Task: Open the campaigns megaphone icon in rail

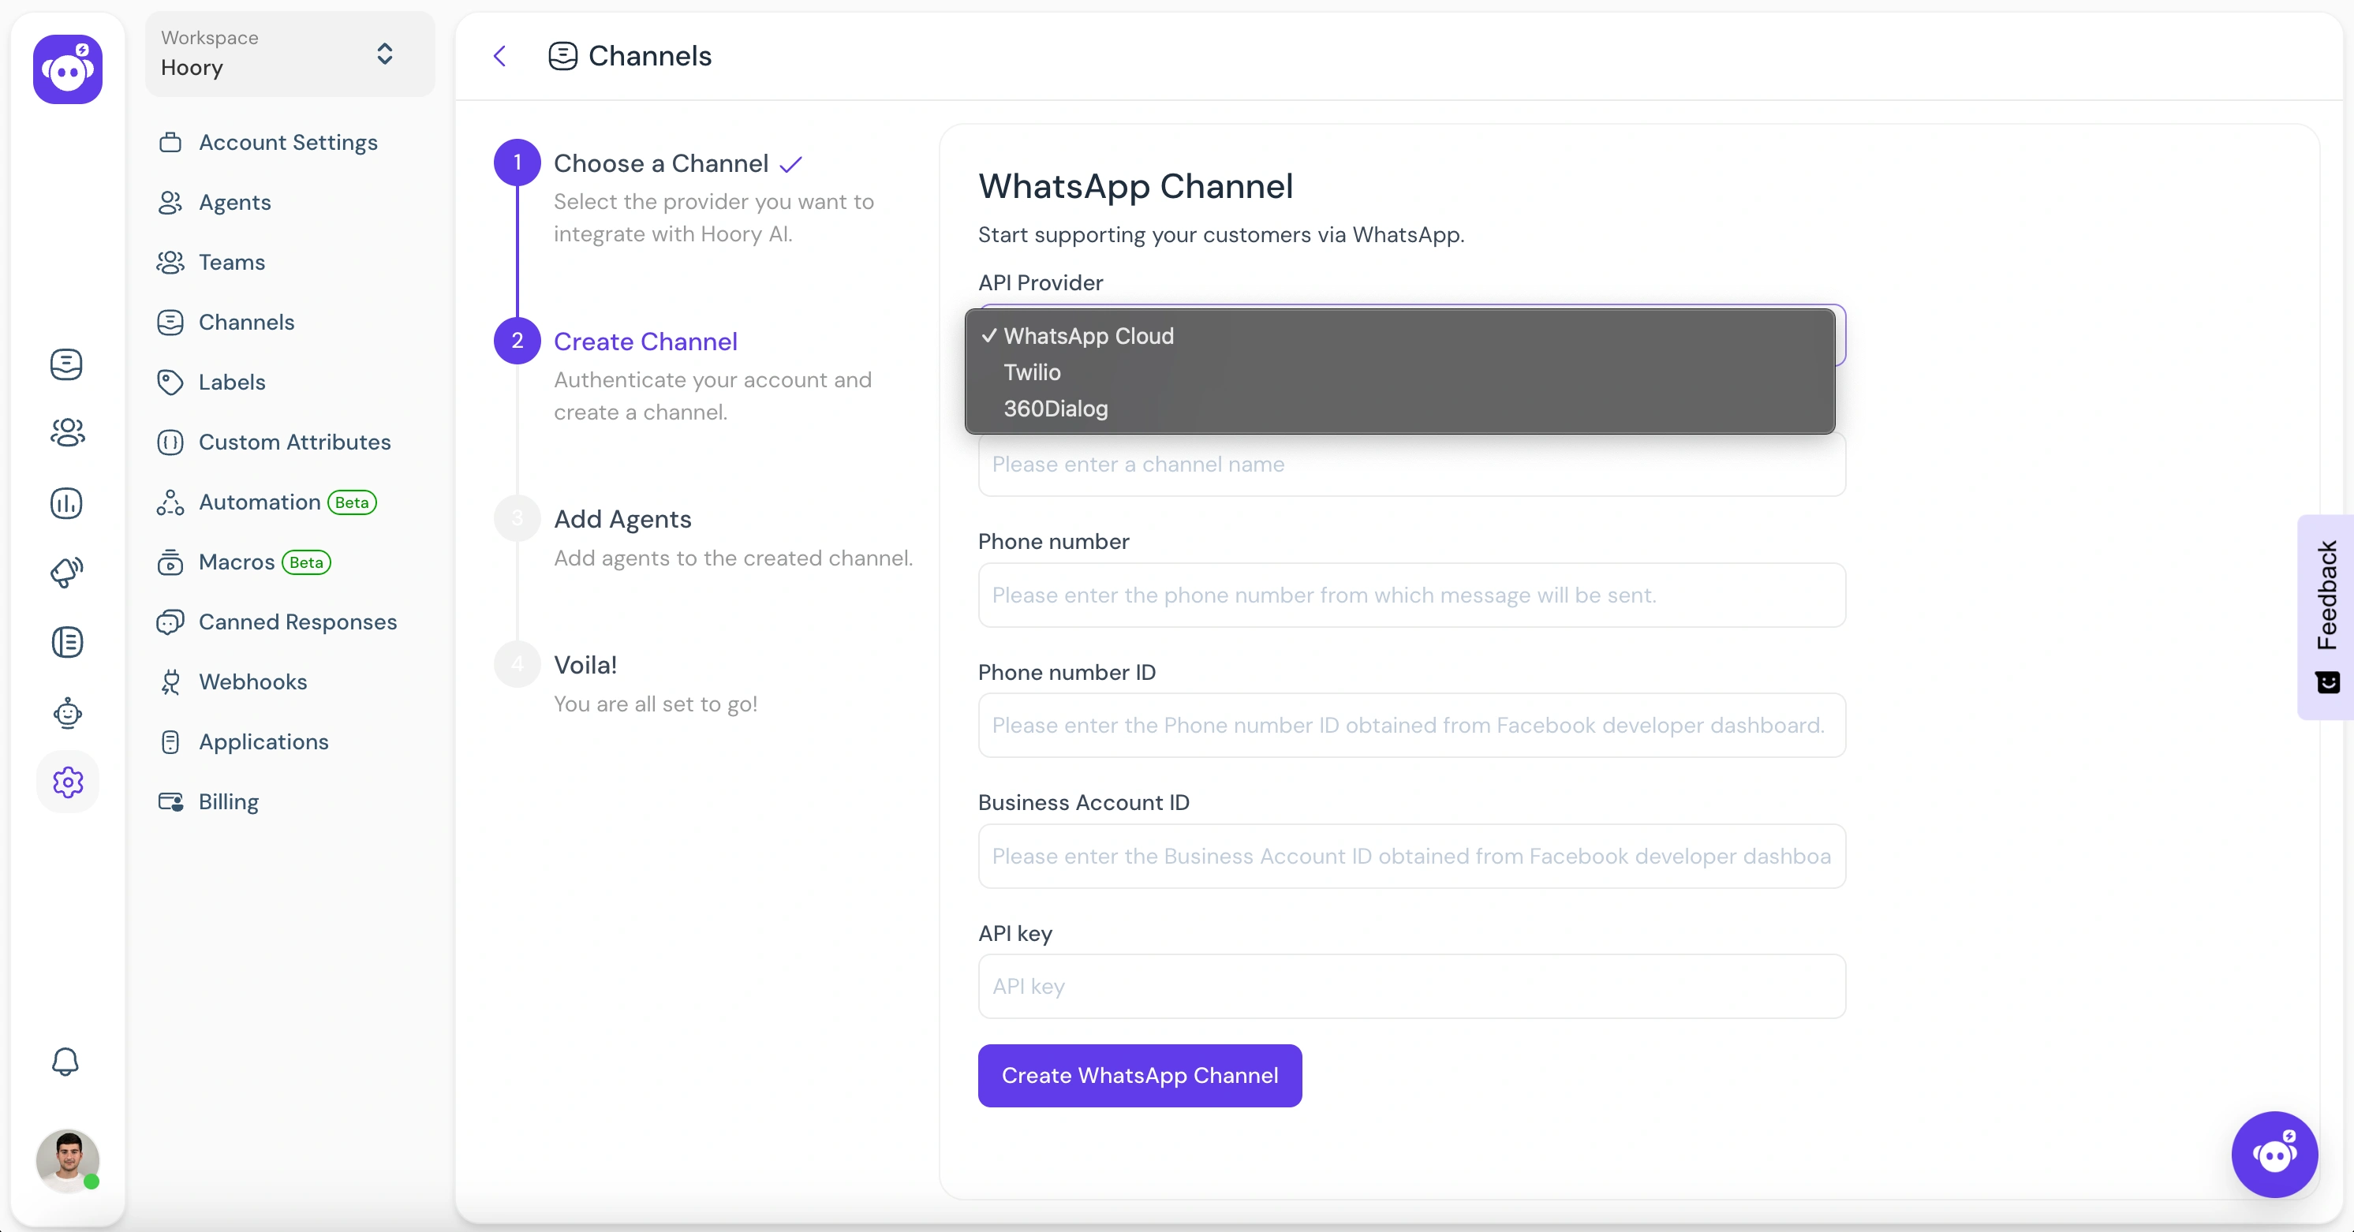Action: (67, 572)
